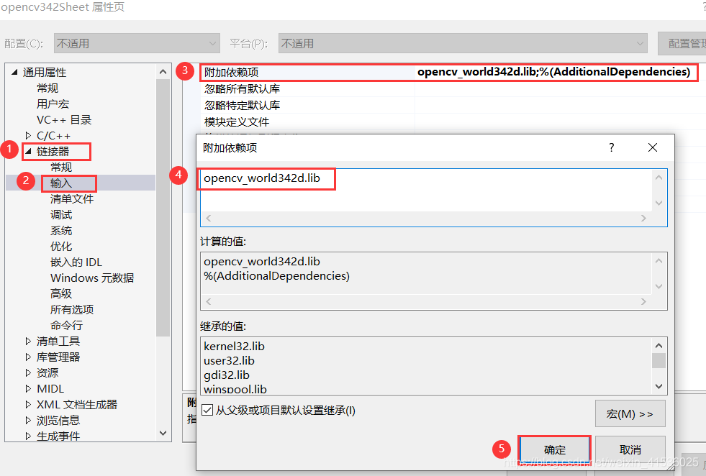Select 调试 in the tree

(x=61, y=214)
